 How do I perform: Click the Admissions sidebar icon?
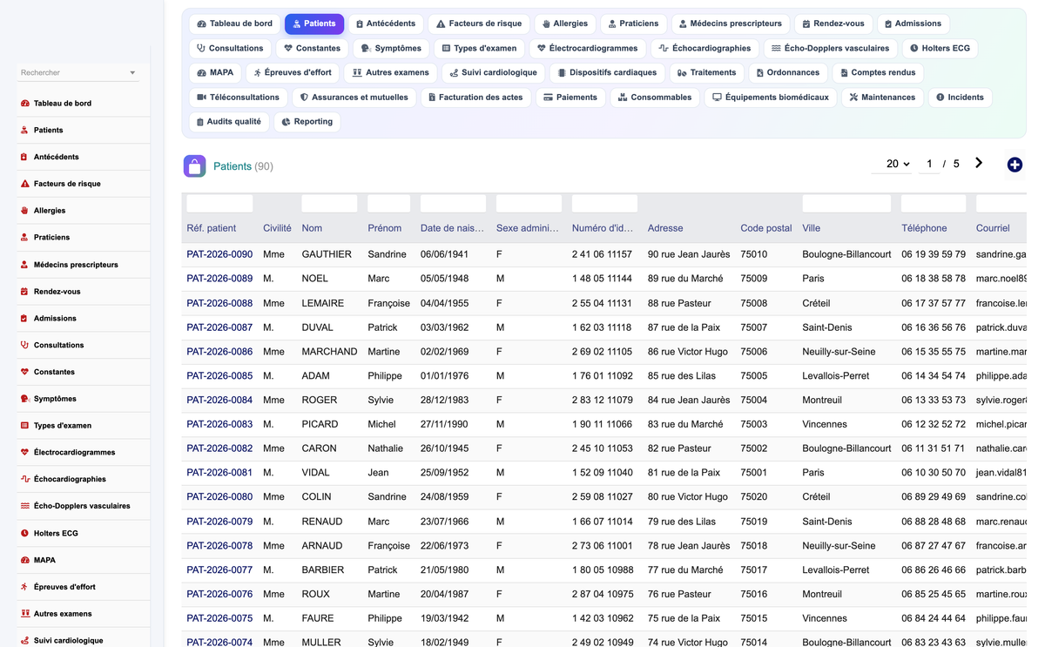[24, 319]
